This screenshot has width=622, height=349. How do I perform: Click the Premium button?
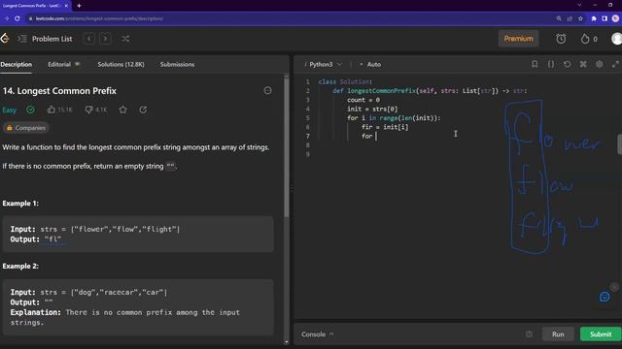click(x=518, y=39)
